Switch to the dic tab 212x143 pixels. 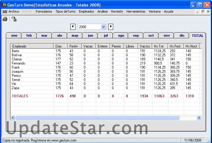182,35
